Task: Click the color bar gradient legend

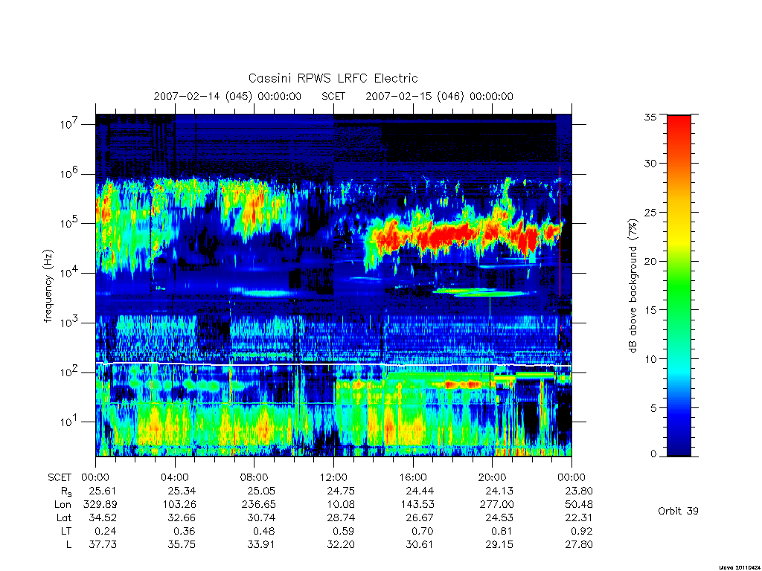Action: 679,285
